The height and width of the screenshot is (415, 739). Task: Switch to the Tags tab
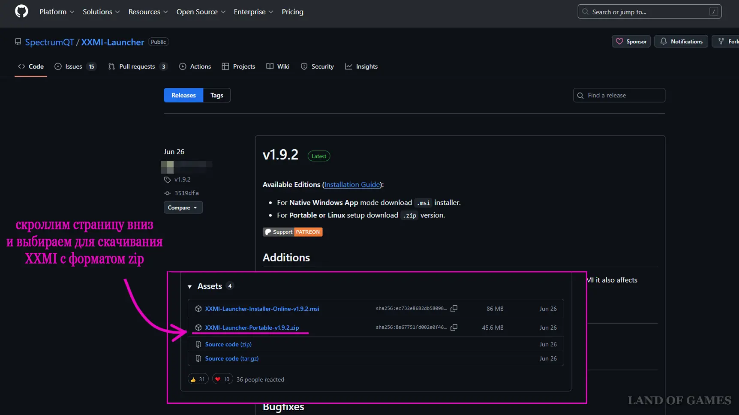[216, 95]
